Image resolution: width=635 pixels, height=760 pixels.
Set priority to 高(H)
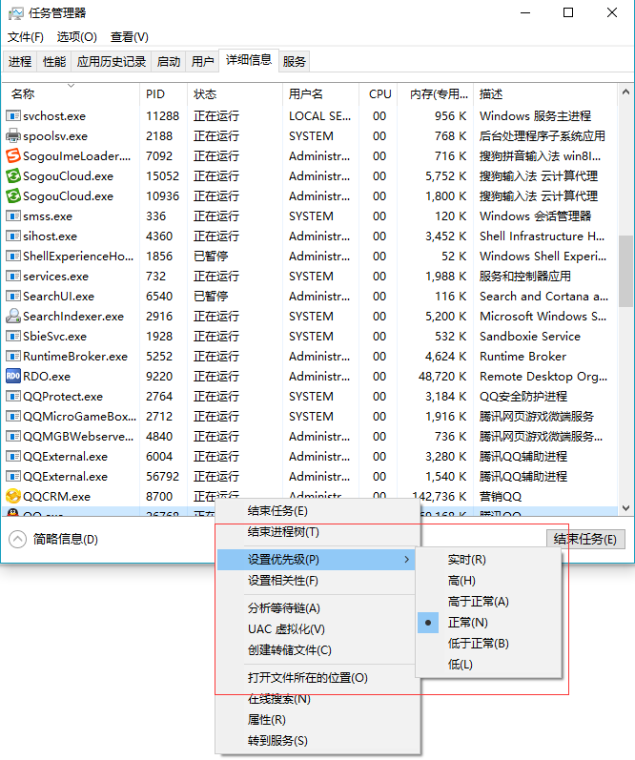coord(488,580)
